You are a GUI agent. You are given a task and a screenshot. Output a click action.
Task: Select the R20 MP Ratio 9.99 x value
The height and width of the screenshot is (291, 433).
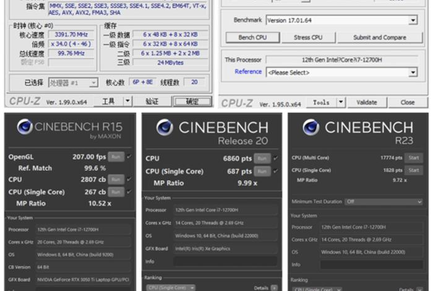click(247, 183)
